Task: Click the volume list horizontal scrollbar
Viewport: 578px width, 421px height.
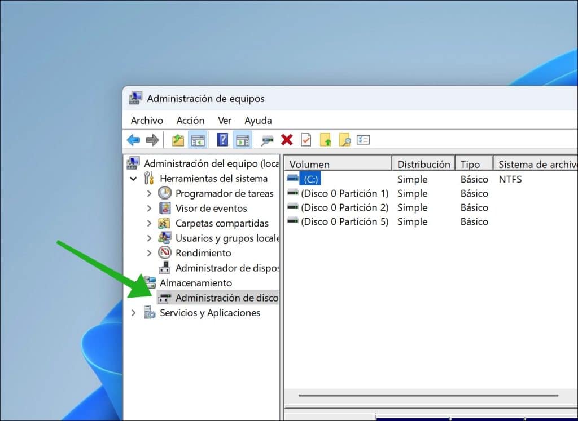Action: (428, 395)
